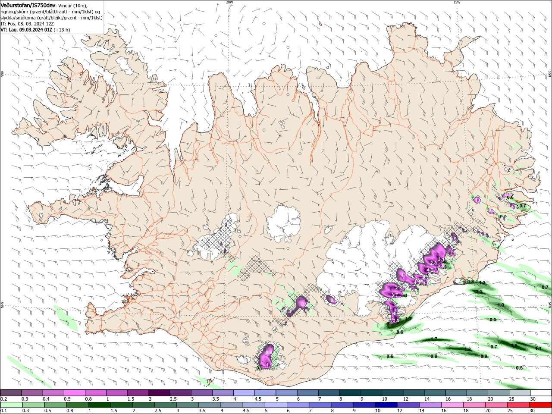Select the lower-row green swatch starting at 0.5
Screen dimensions: 552x414
(x=56, y=405)
